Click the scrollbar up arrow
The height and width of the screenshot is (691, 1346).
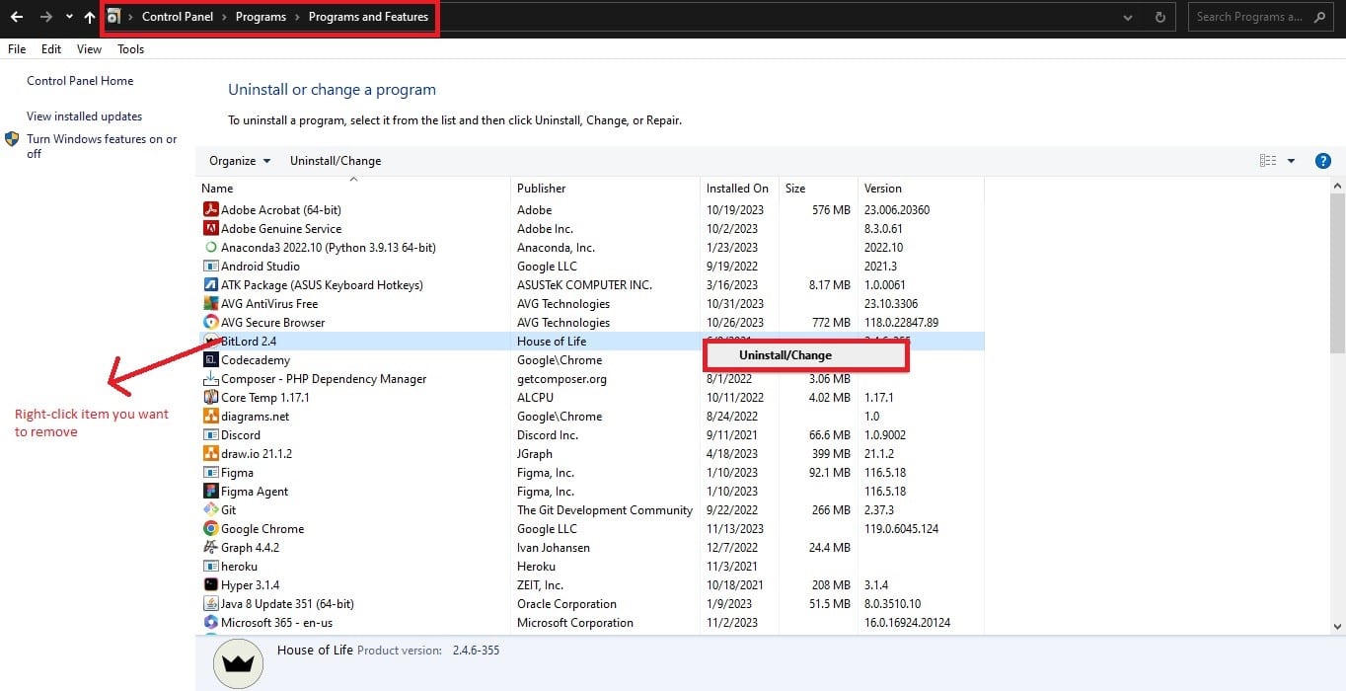point(1337,185)
